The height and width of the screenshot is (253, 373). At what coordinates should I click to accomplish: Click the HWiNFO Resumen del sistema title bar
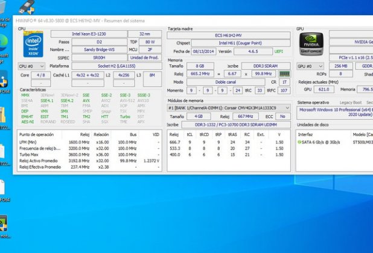pos(193,20)
